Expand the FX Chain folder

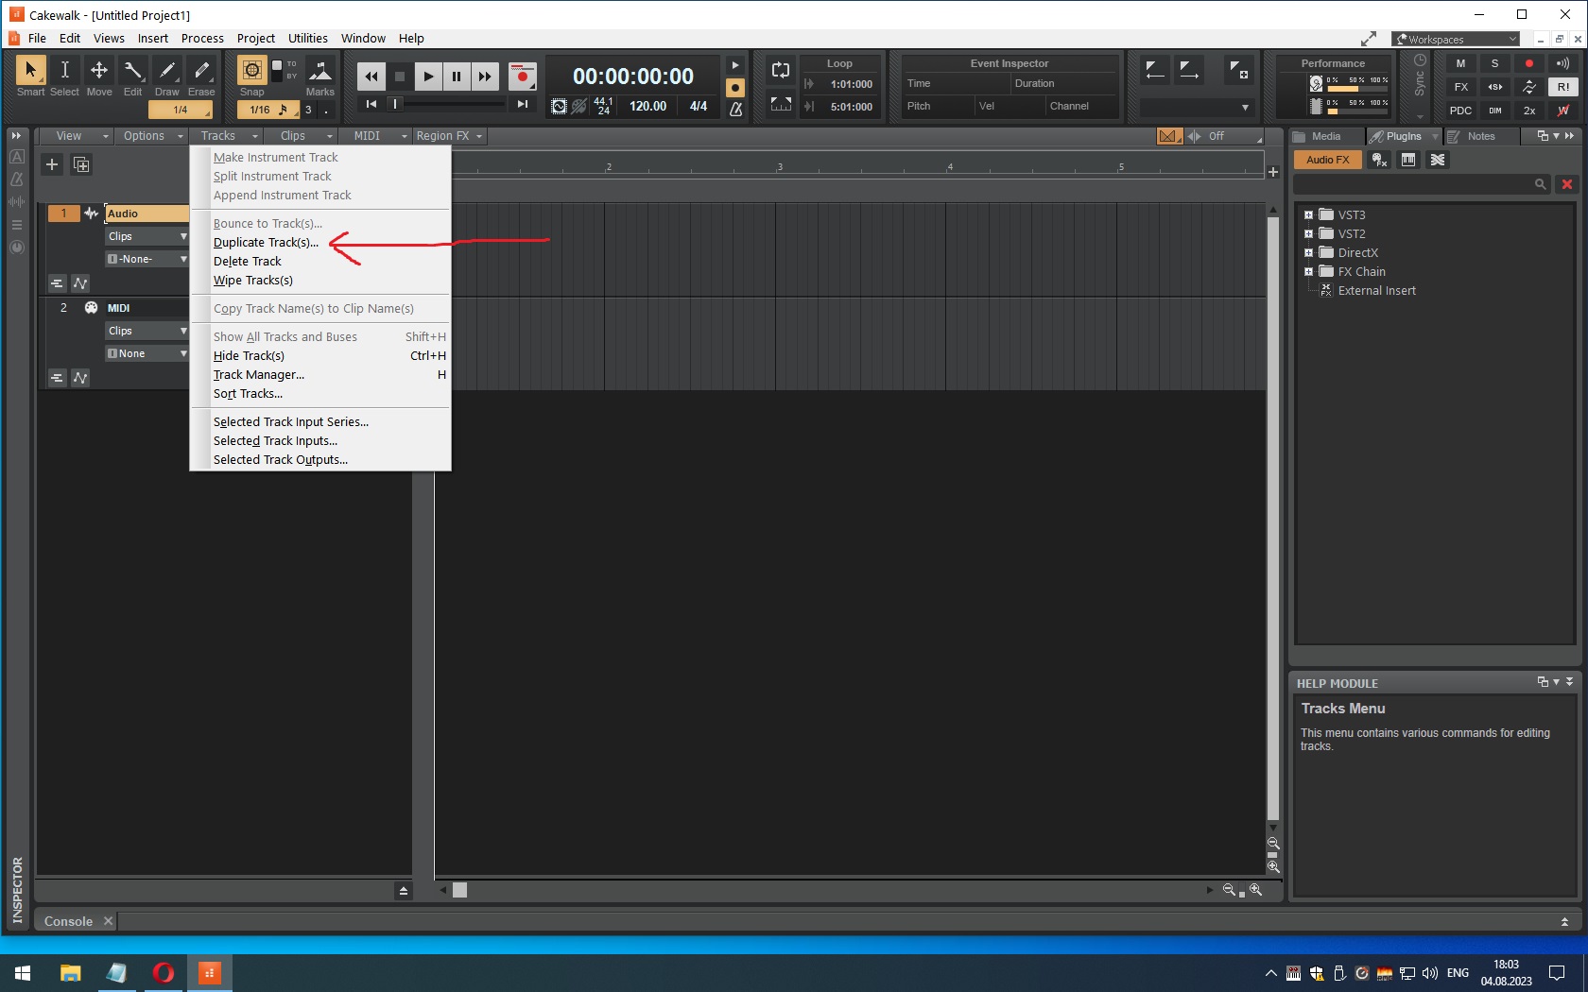(1308, 272)
